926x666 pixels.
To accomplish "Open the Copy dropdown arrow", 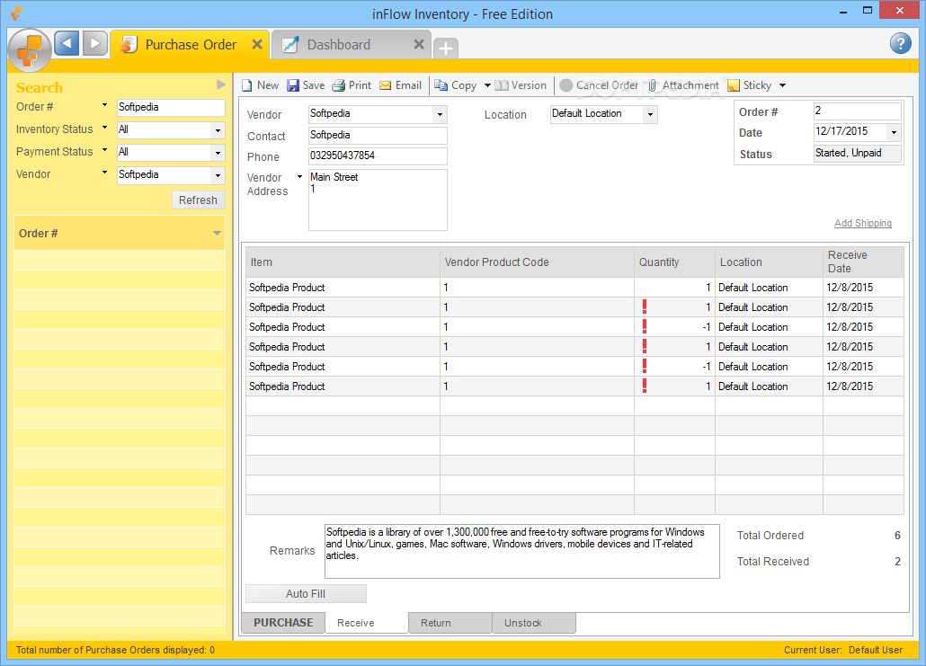I will (x=488, y=85).
